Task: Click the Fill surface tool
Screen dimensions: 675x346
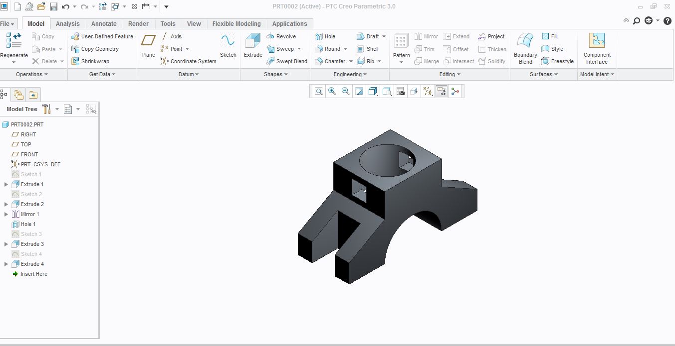Action: tap(550, 36)
